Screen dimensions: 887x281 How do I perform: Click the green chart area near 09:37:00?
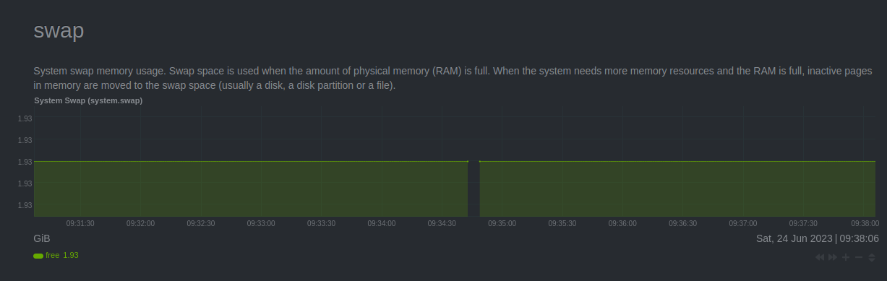[743, 189]
